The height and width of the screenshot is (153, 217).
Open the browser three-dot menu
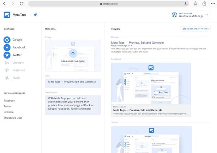click(213, 4)
